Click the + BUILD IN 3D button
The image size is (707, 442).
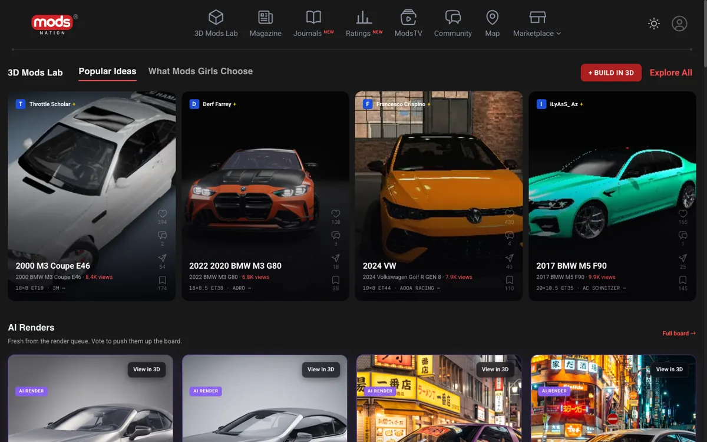tap(611, 72)
